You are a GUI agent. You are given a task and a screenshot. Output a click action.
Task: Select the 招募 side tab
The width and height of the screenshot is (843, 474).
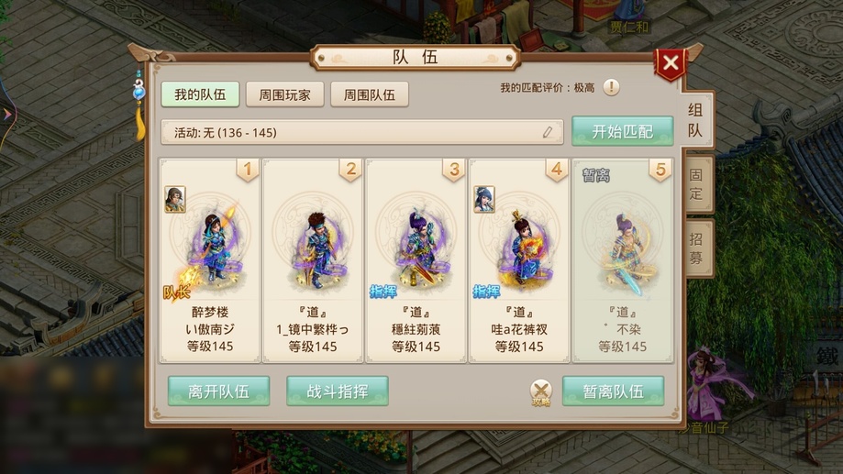pyautogui.click(x=697, y=248)
